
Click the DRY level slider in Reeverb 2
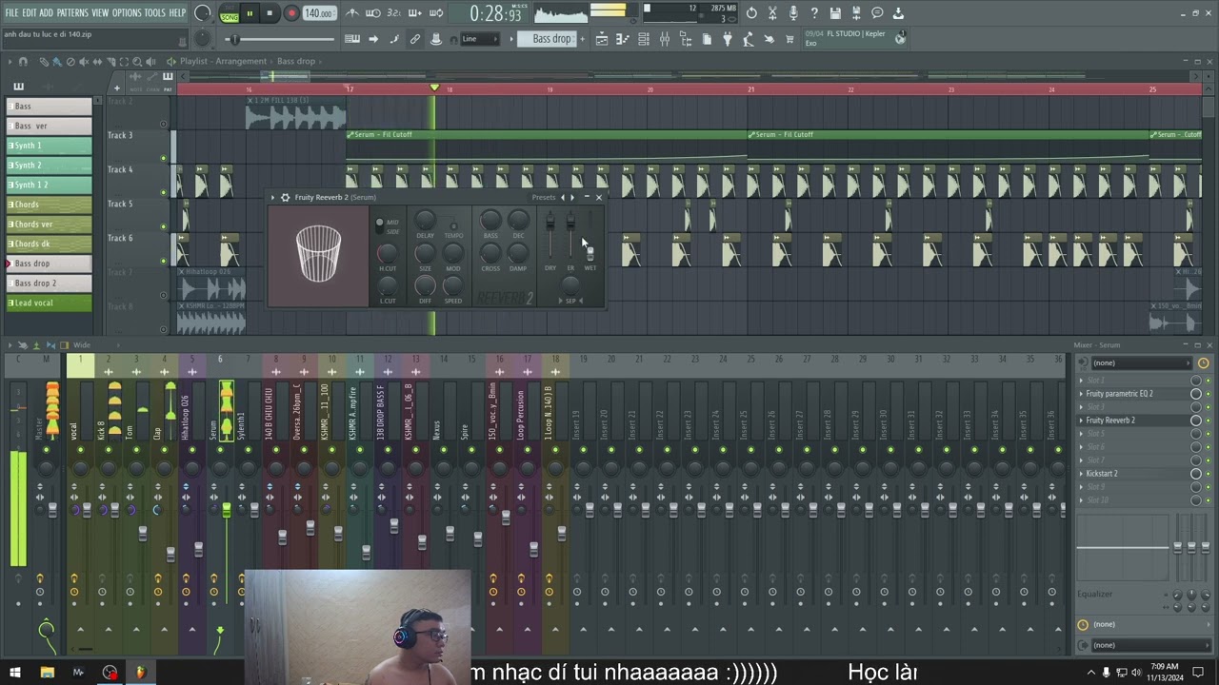click(x=550, y=236)
